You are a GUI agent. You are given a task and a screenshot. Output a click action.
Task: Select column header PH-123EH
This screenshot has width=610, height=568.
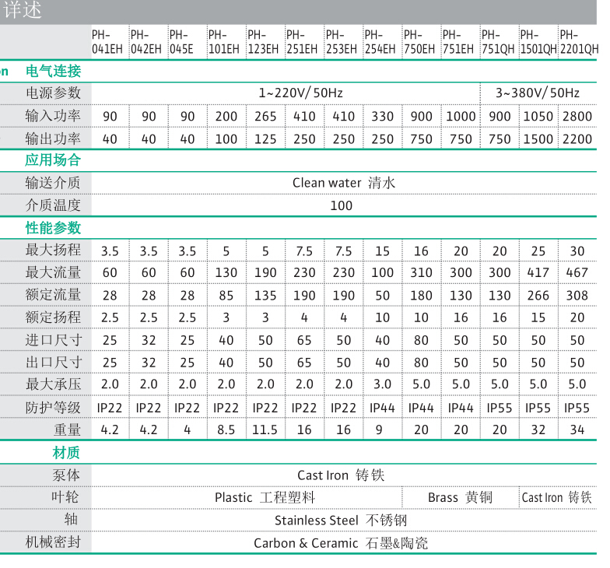tap(263, 42)
